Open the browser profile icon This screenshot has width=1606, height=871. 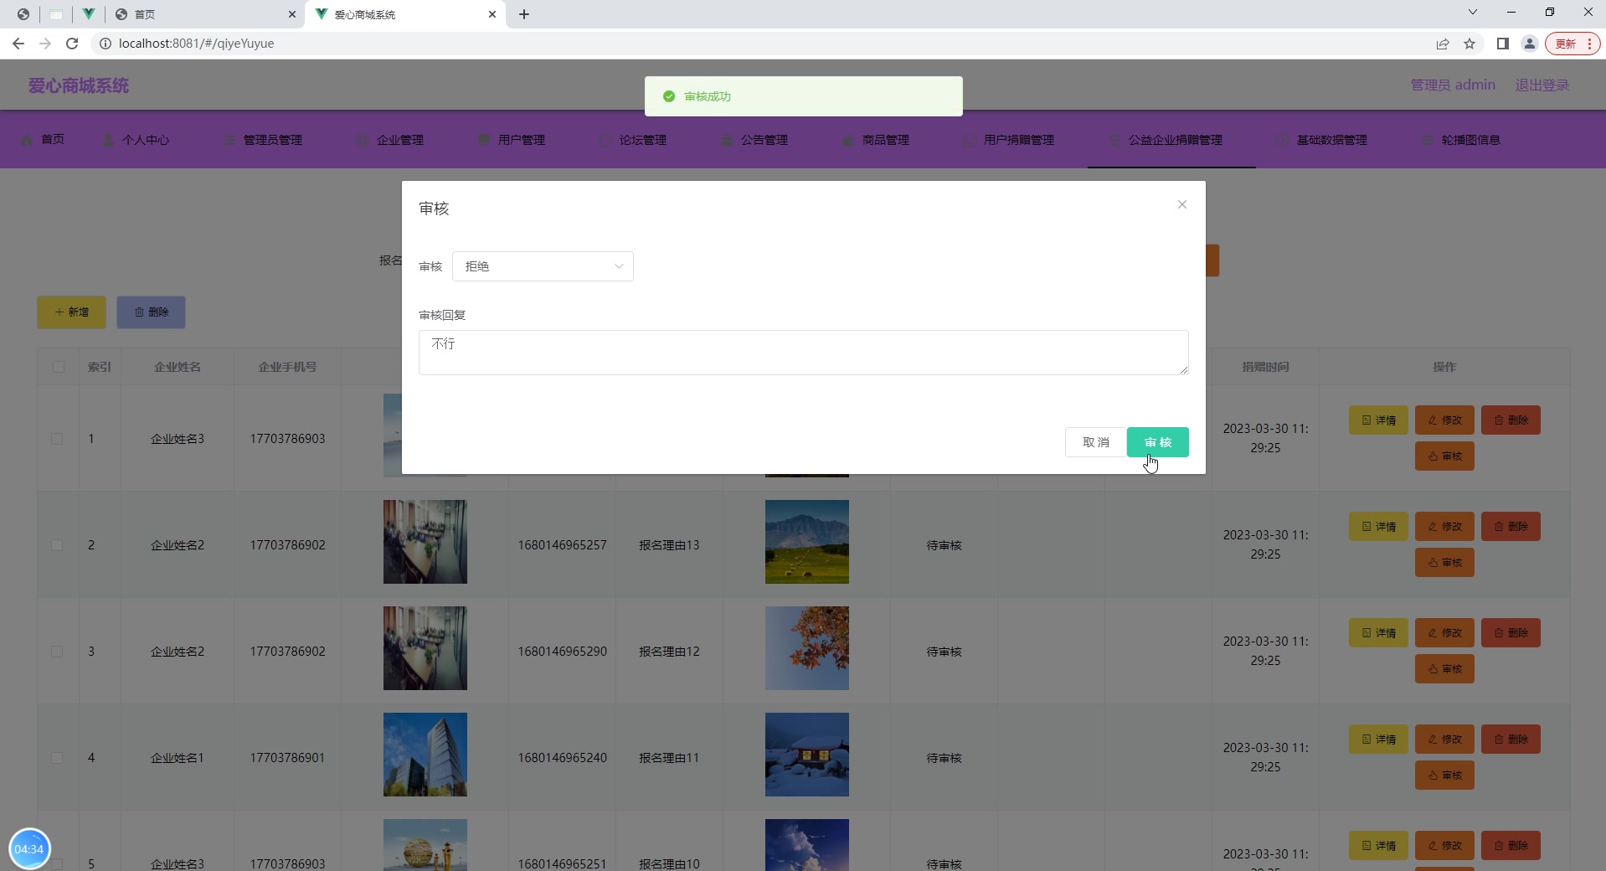point(1530,44)
